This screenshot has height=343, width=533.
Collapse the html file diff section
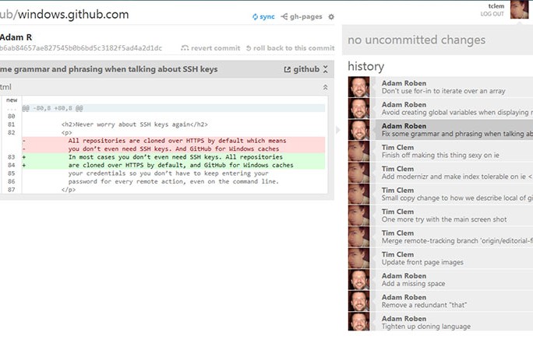[325, 87]
